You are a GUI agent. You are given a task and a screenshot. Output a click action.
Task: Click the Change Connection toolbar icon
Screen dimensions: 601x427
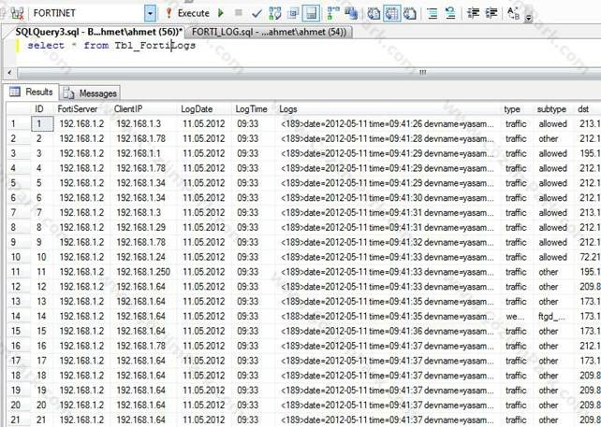click(x=17, y=13)
